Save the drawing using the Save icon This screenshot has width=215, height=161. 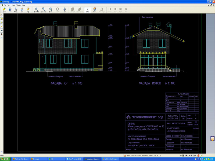tap(10, 10)
